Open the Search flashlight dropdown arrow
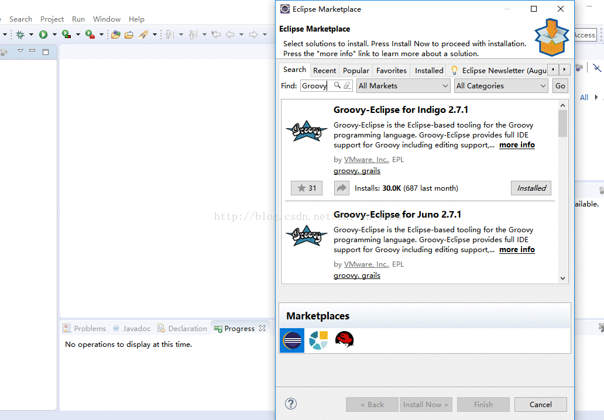The height and width of the screenshot is (420, 604). (x=155, y=35)
